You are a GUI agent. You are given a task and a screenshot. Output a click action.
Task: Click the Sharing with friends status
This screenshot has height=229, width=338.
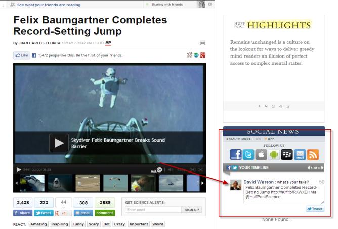point(167,5)
